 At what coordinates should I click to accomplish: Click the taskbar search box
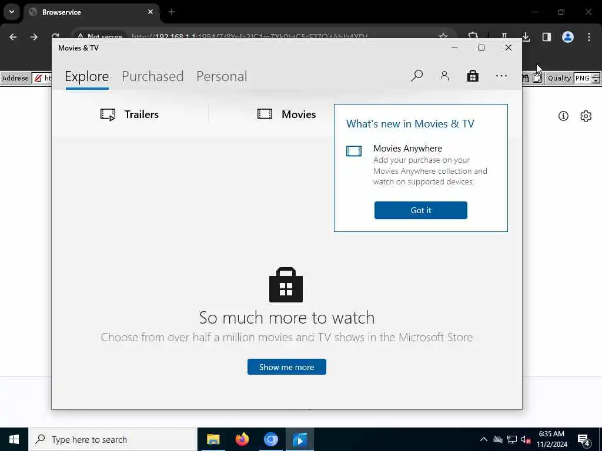point(113,439)
